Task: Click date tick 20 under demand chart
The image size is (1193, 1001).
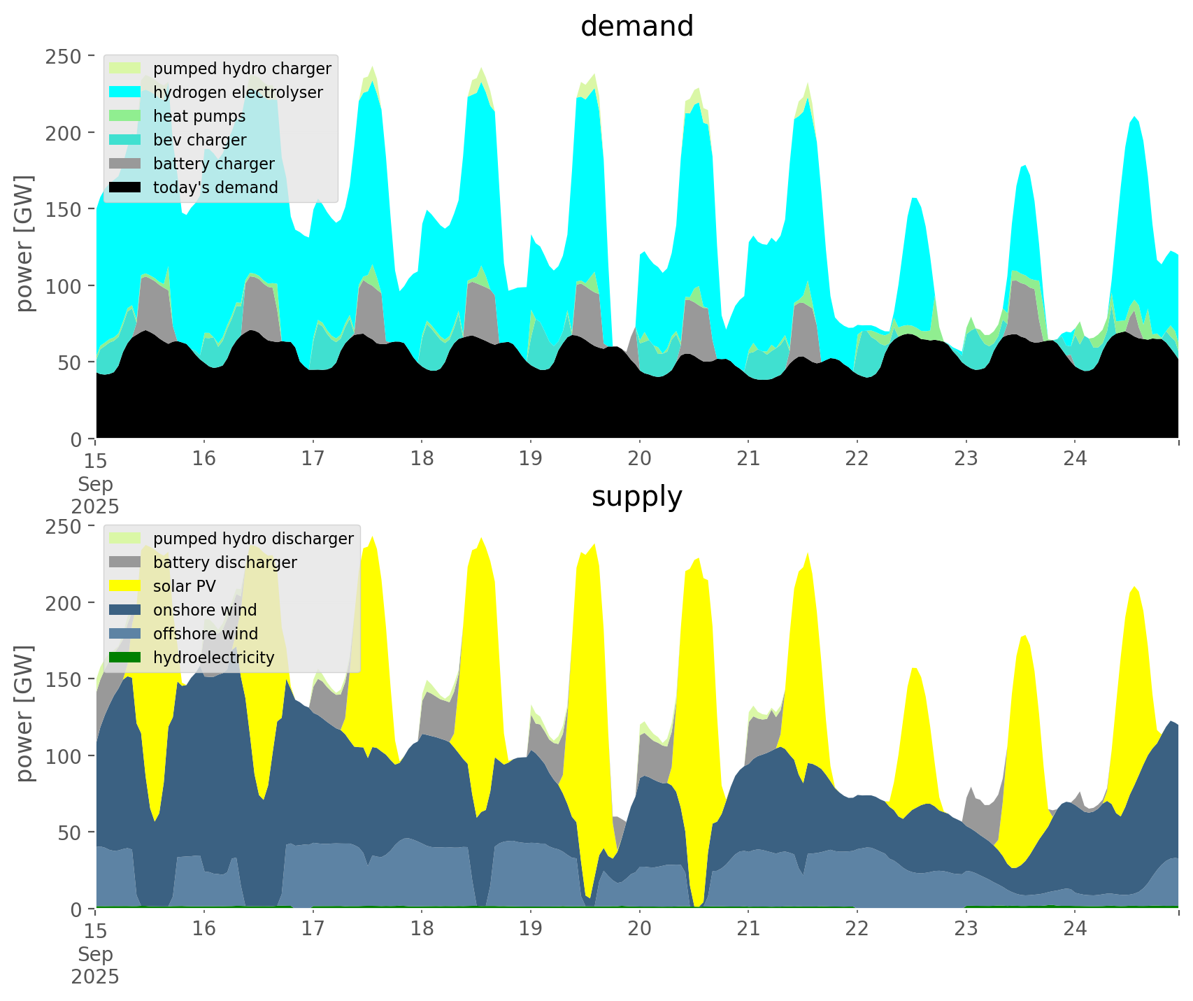Action: click(639, 459)
